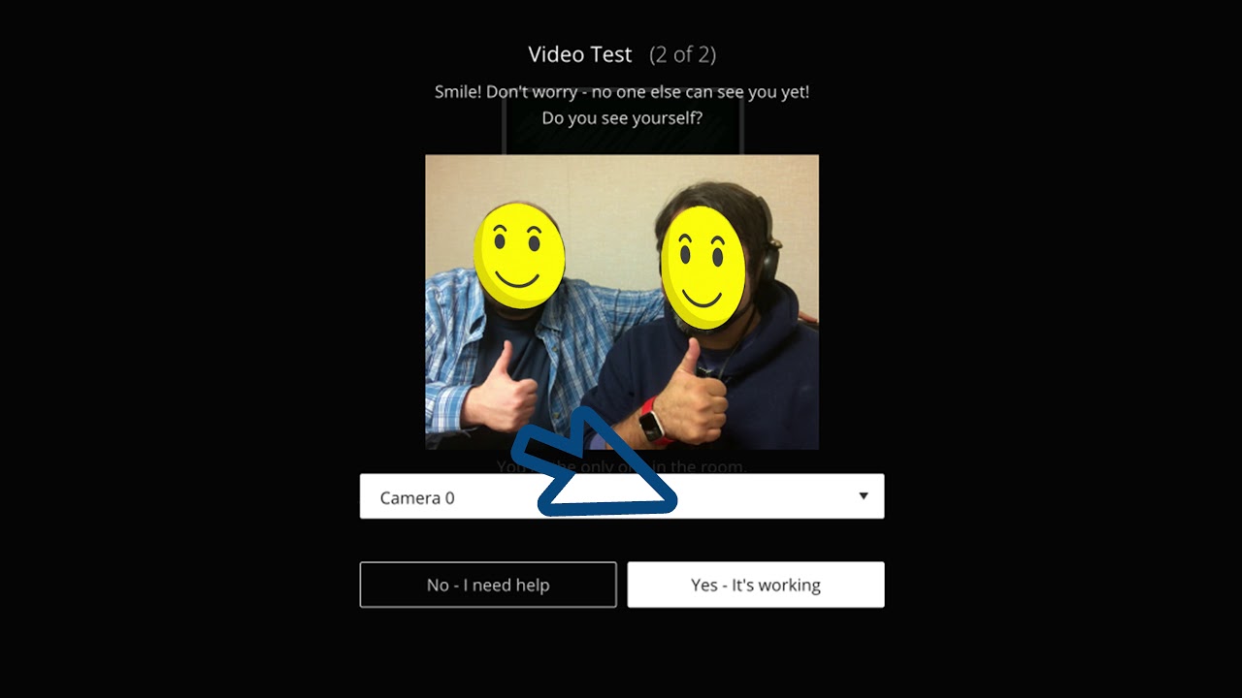1242x698 pixels.
Task: Click the Yes - It's working button
Action: (756, 585)
